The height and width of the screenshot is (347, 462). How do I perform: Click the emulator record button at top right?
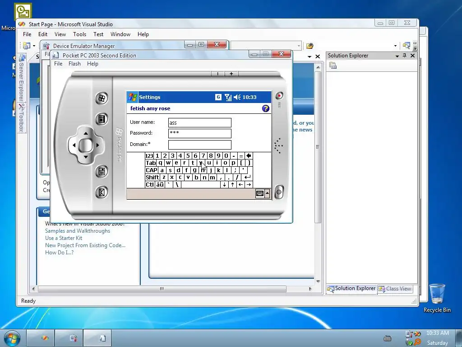(279, 96)
